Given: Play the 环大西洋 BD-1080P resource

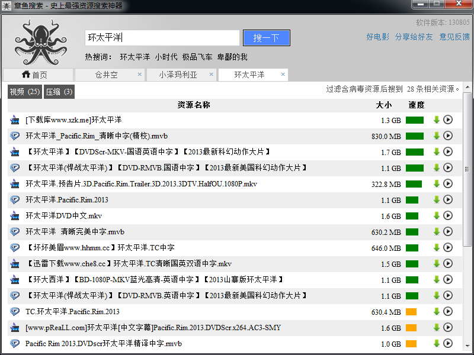Looking at the screenshot, I should [448, 280].
